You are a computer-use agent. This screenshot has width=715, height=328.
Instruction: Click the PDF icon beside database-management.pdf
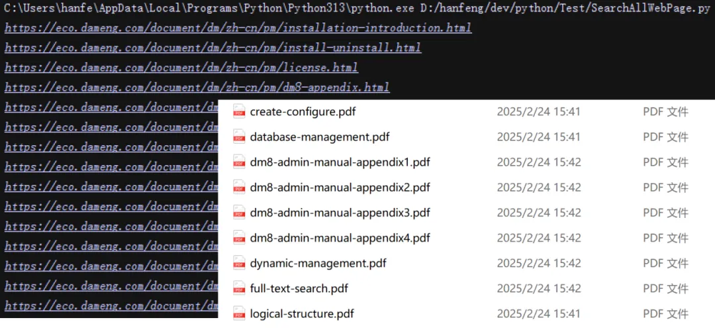click(240, 137)
